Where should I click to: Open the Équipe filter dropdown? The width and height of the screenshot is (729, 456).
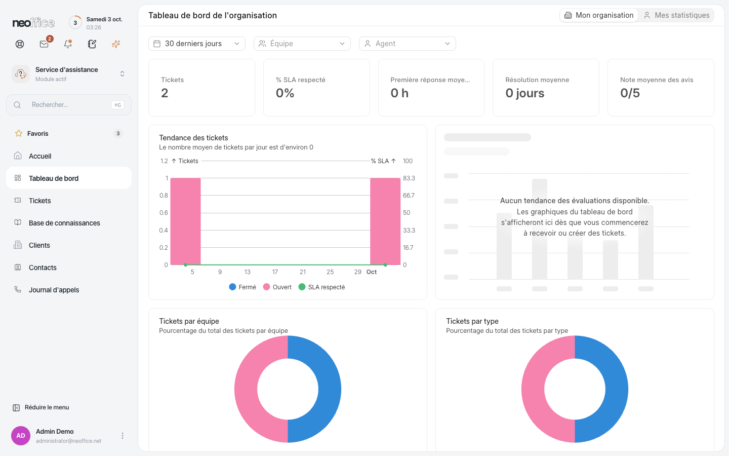[302, 44]
